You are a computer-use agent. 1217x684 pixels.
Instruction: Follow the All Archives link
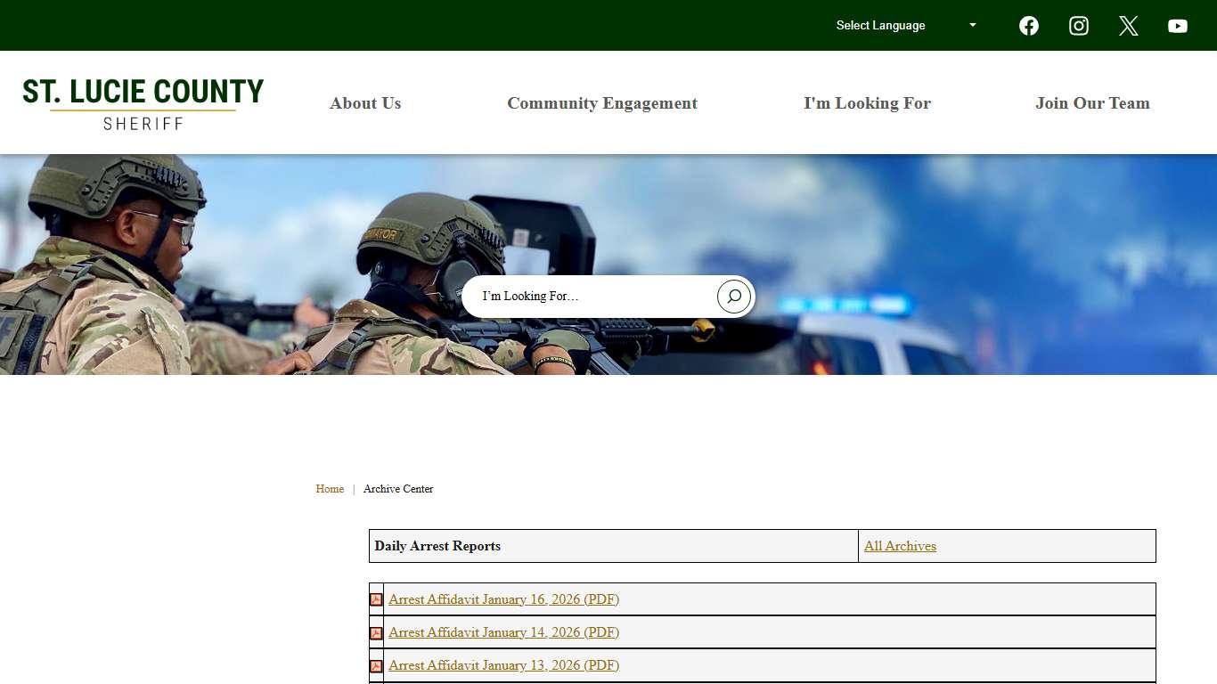pyautogui.click(x=900, y=546)
